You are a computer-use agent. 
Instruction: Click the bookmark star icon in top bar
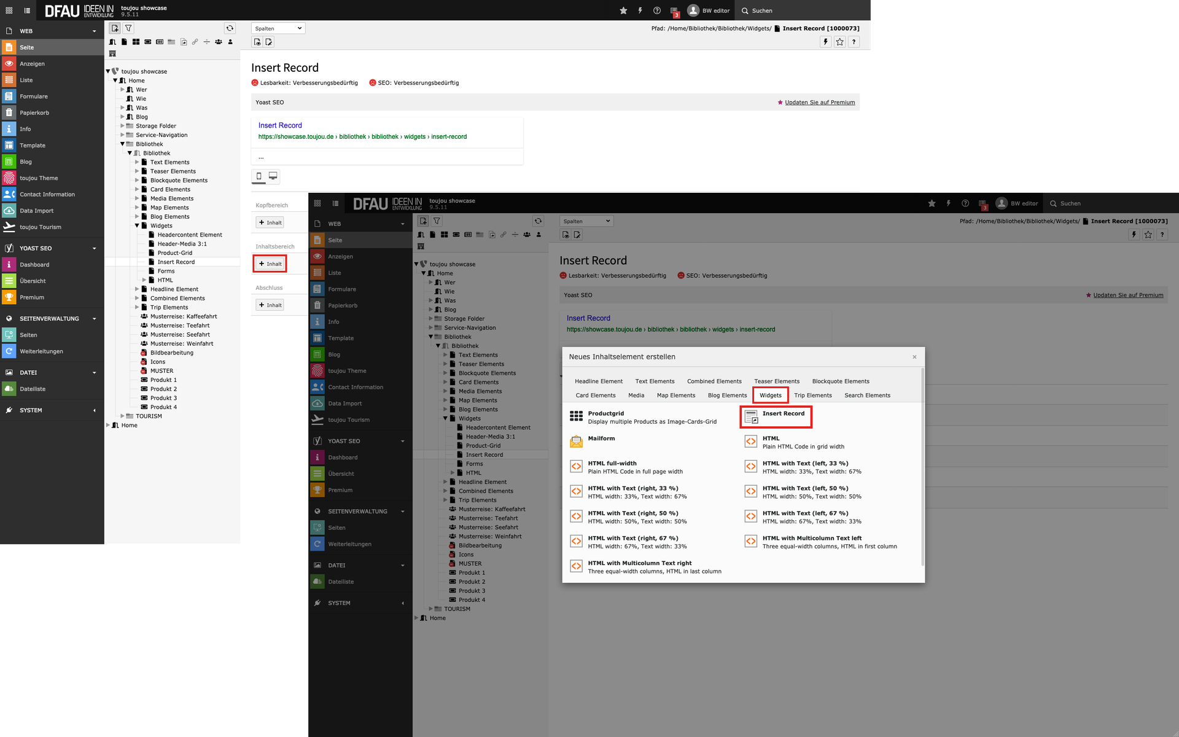point(623,10)
